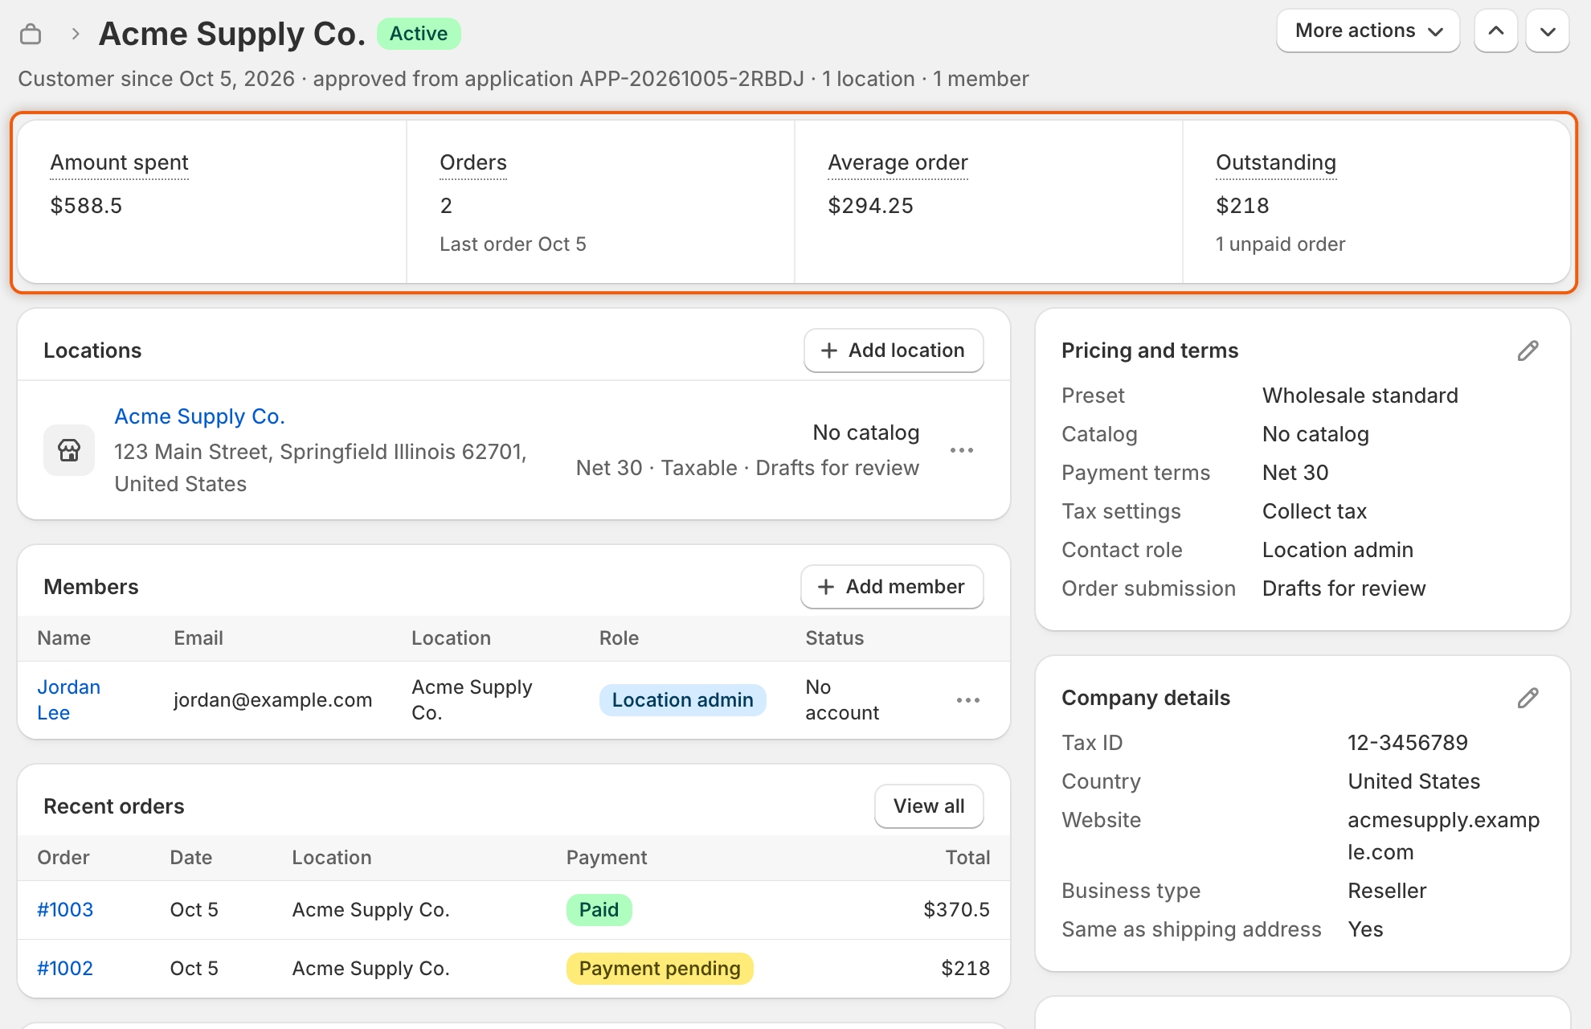Click the Collect tax setting value
The height and width of the screenshot is (1029, 1591).
1315,511
